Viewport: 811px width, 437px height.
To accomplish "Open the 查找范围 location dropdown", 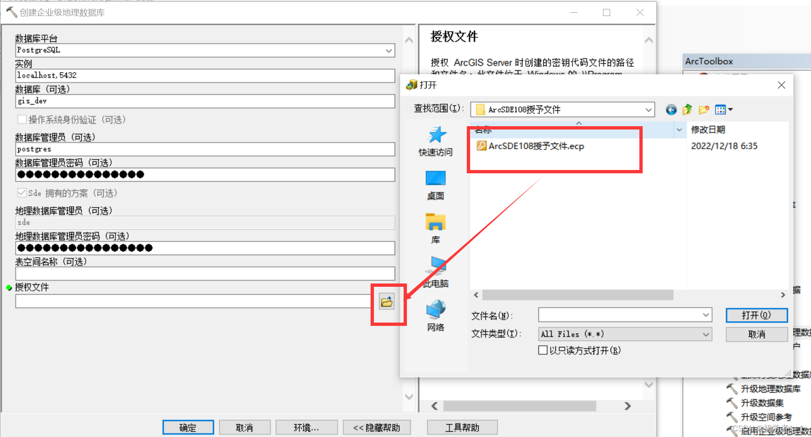I will click(x=649, y=109).
